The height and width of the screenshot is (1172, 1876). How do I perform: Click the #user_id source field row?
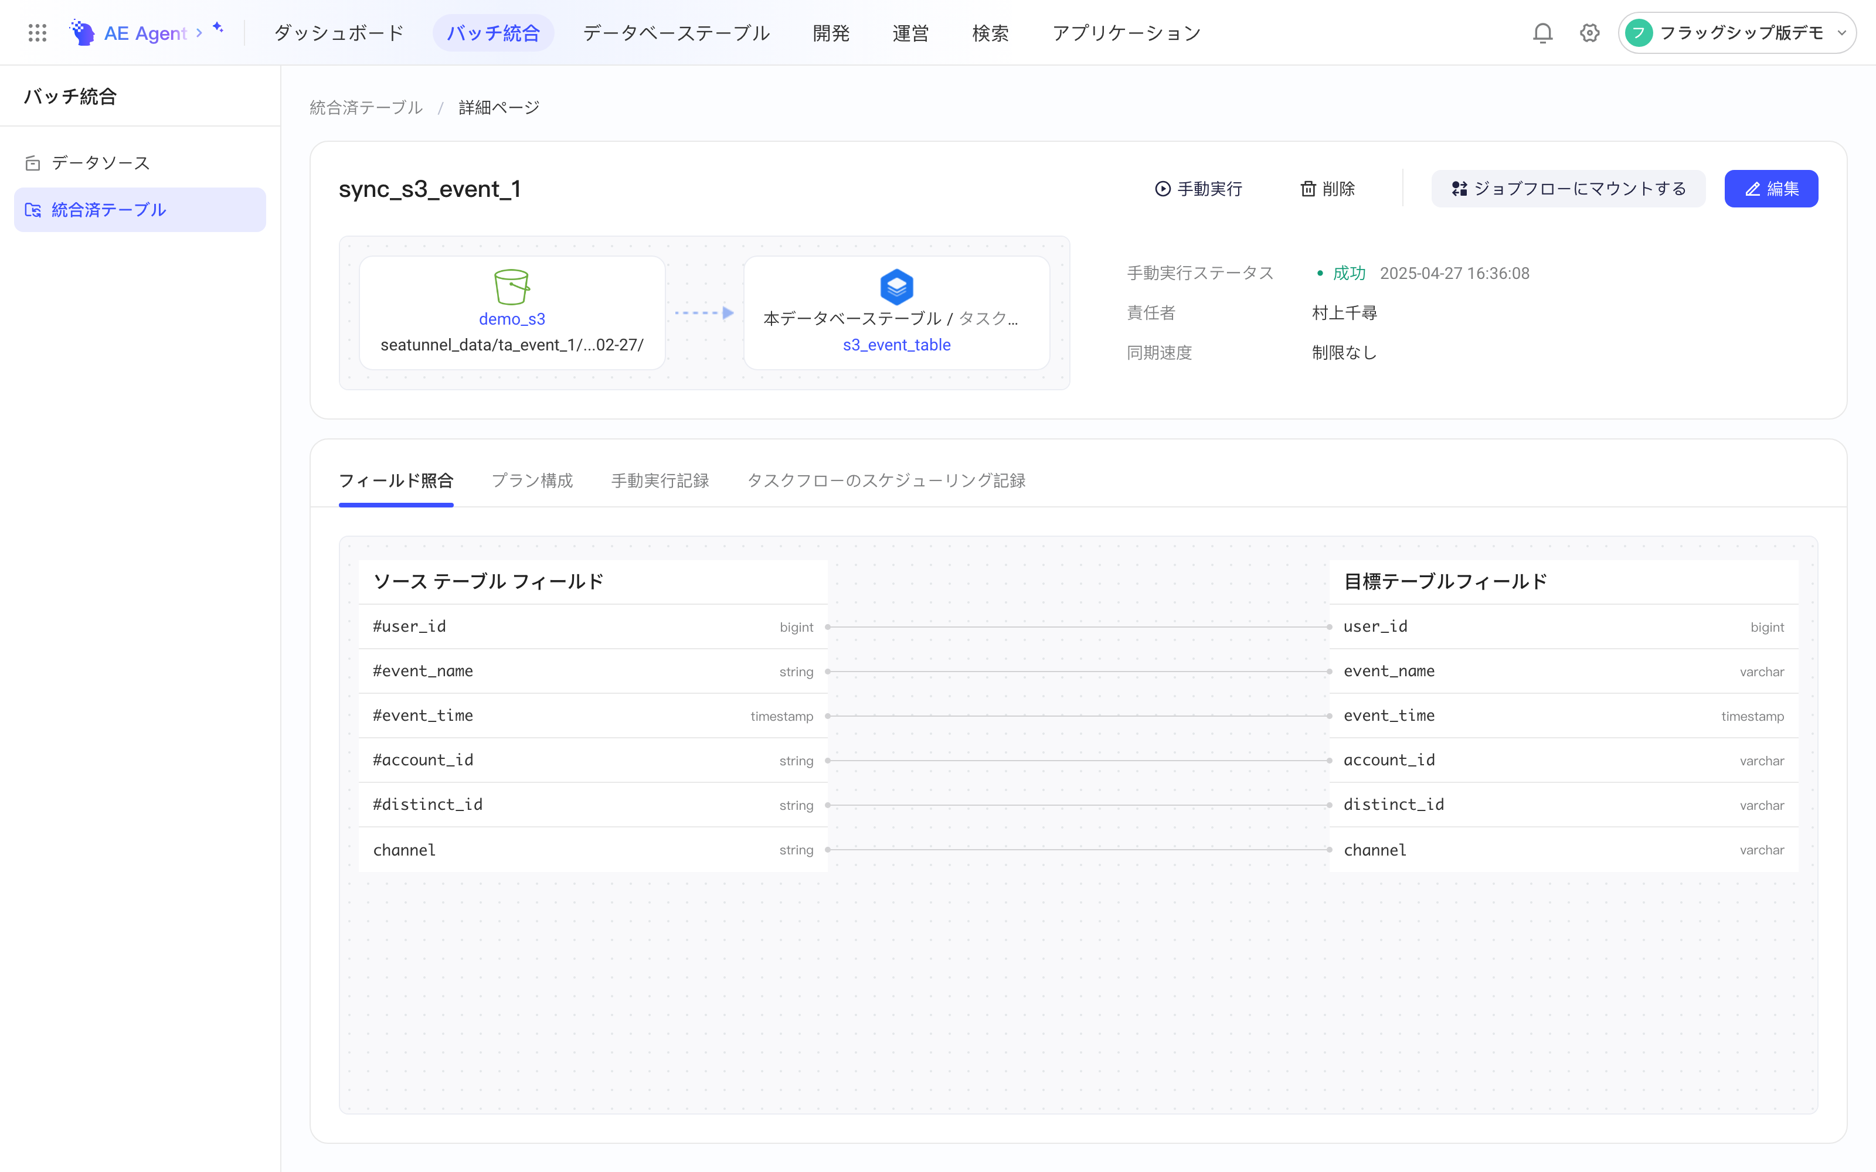pos(593,626)
